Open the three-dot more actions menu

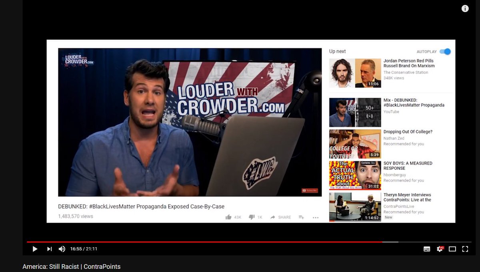[x=316, y=218]
